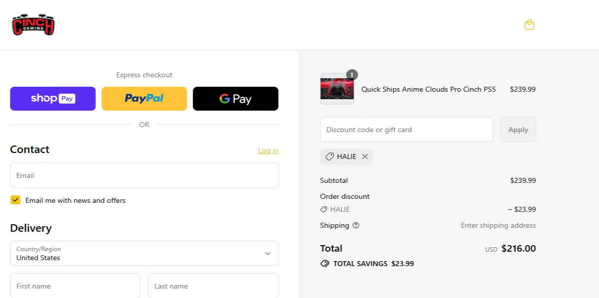Screen dimensions: 599x298
Task: Click the Shop Pay logo
Action: click(x=52, y=98)
